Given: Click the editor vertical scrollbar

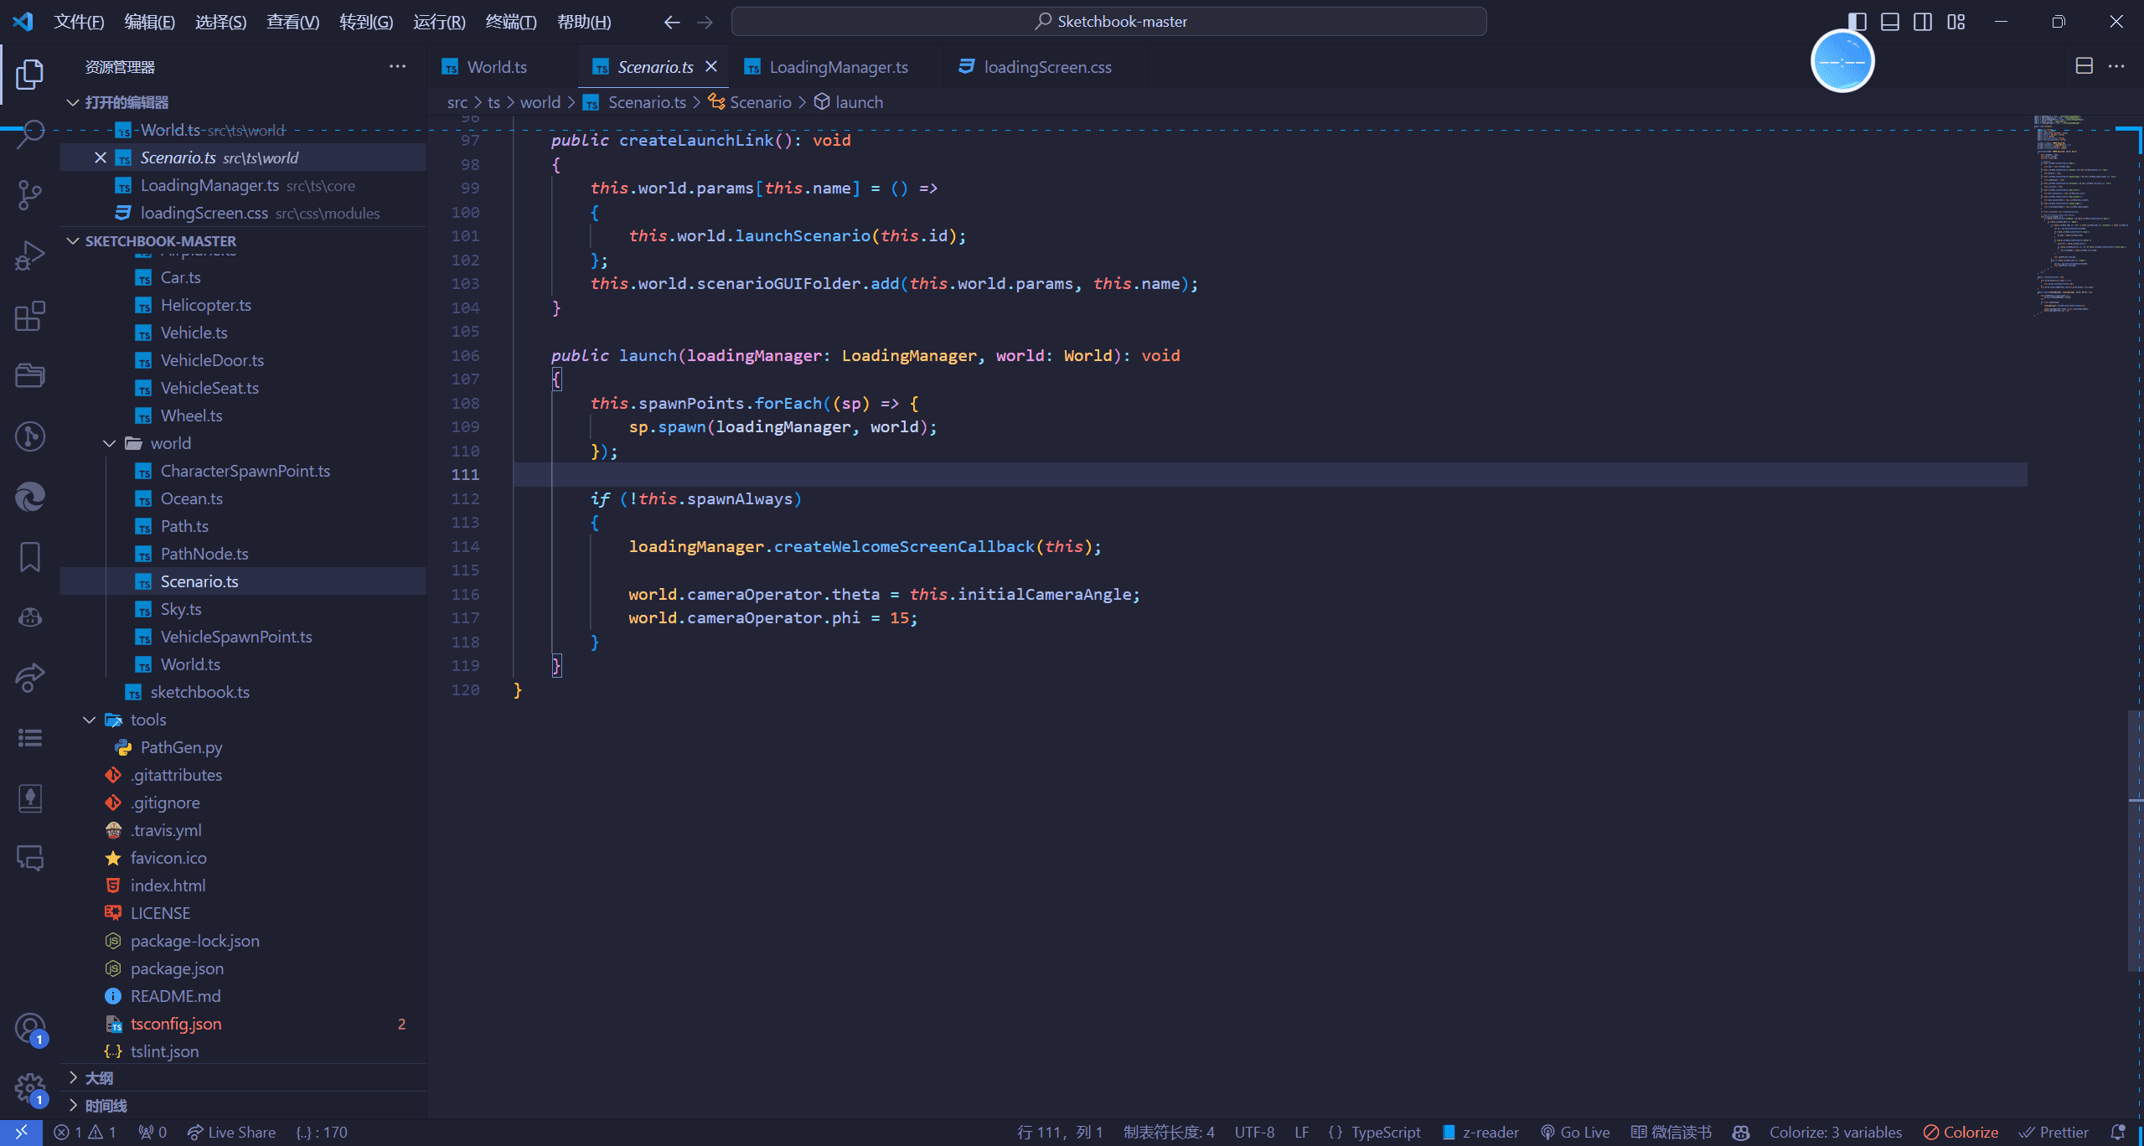Looking at the screenshot, I should tap(2136, 840).
